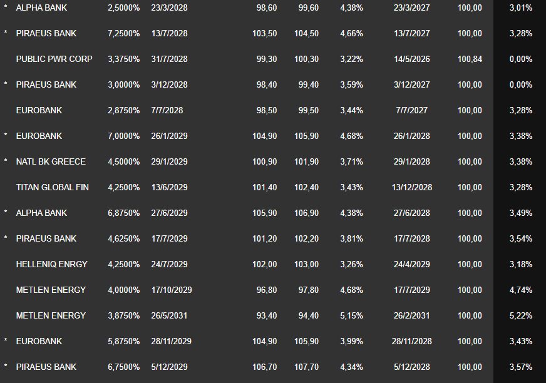Click METLEN ENERGY name with 4,0000% coupon
546x383 pixels.
pyautogui.click(x=51, y=290)
